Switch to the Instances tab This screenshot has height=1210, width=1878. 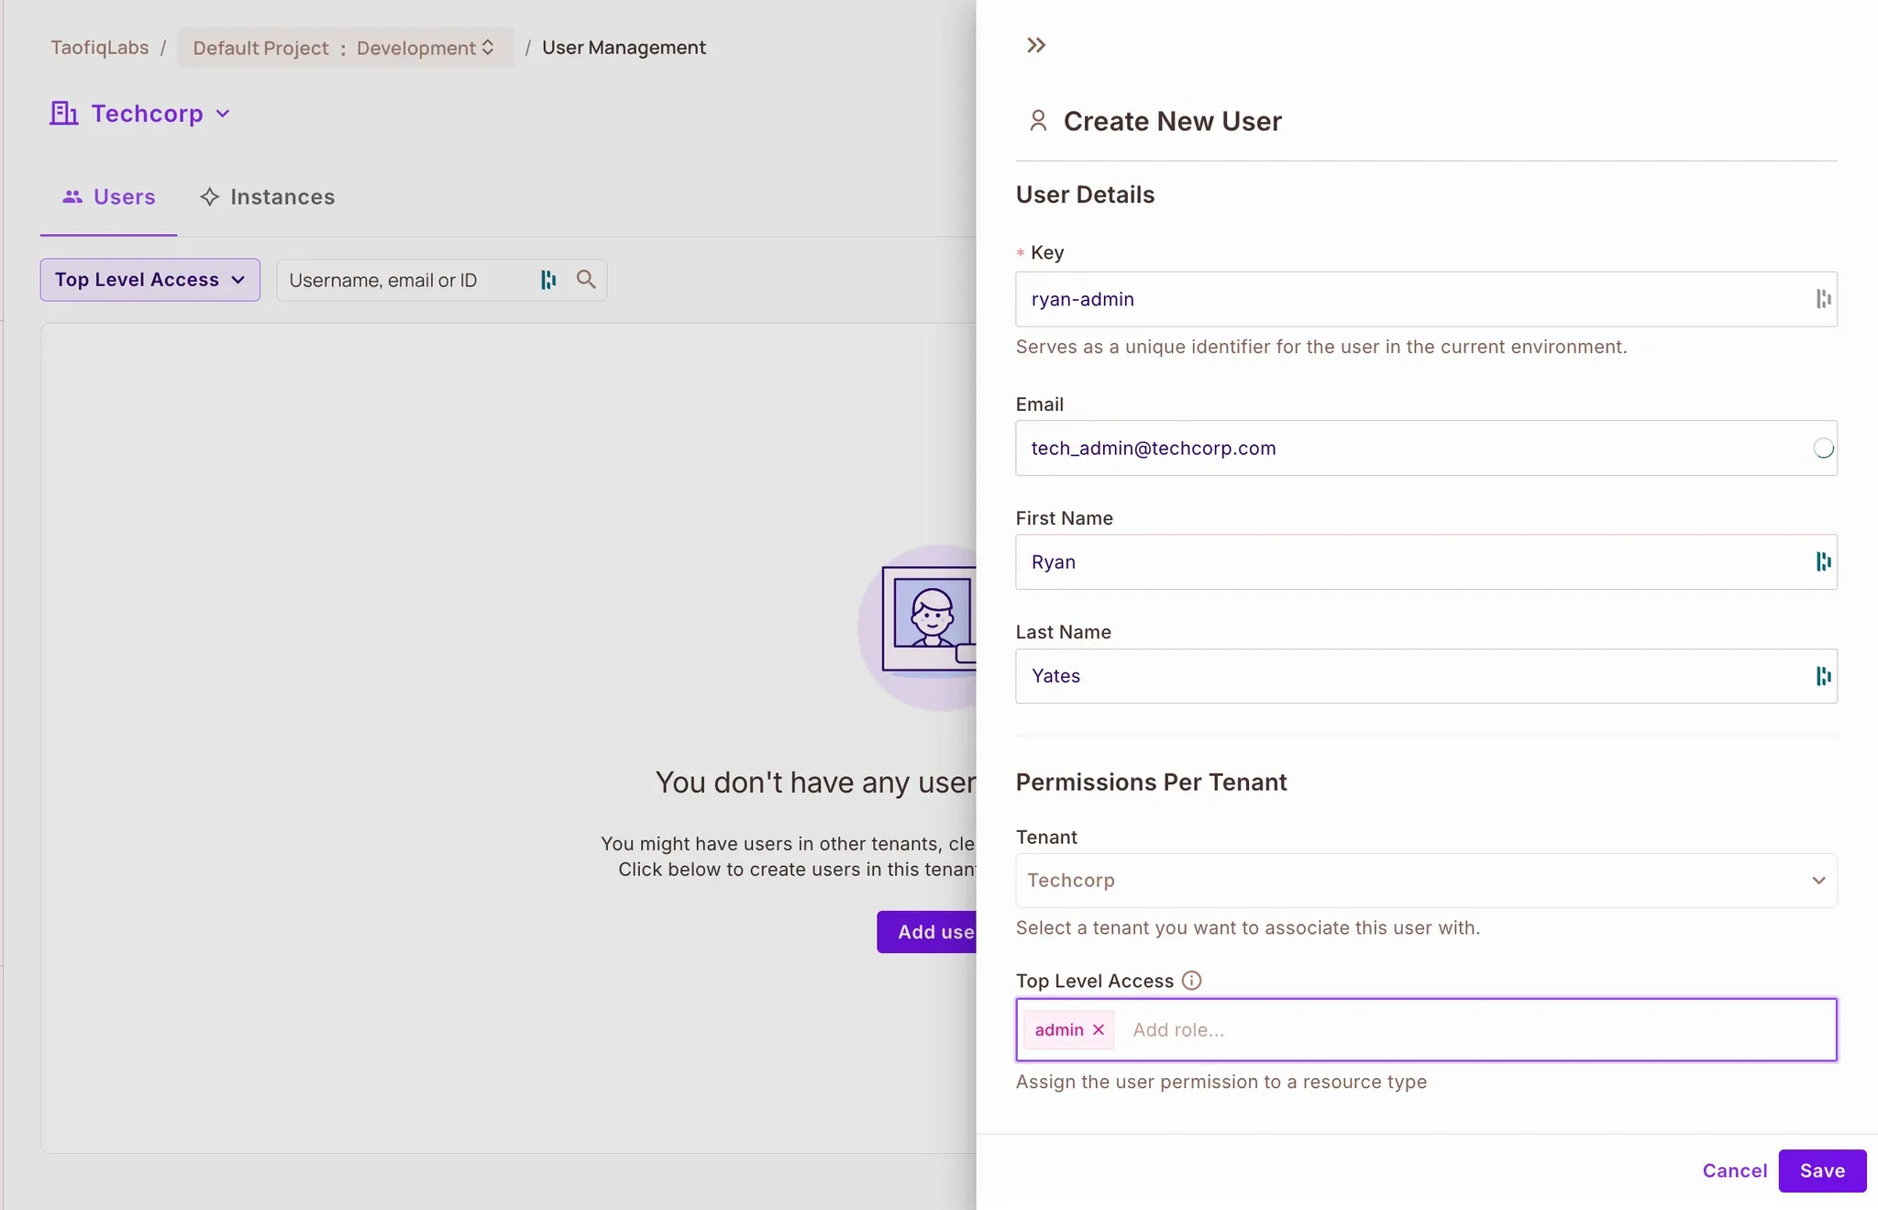pyautogui.click(x=268, y=197)
